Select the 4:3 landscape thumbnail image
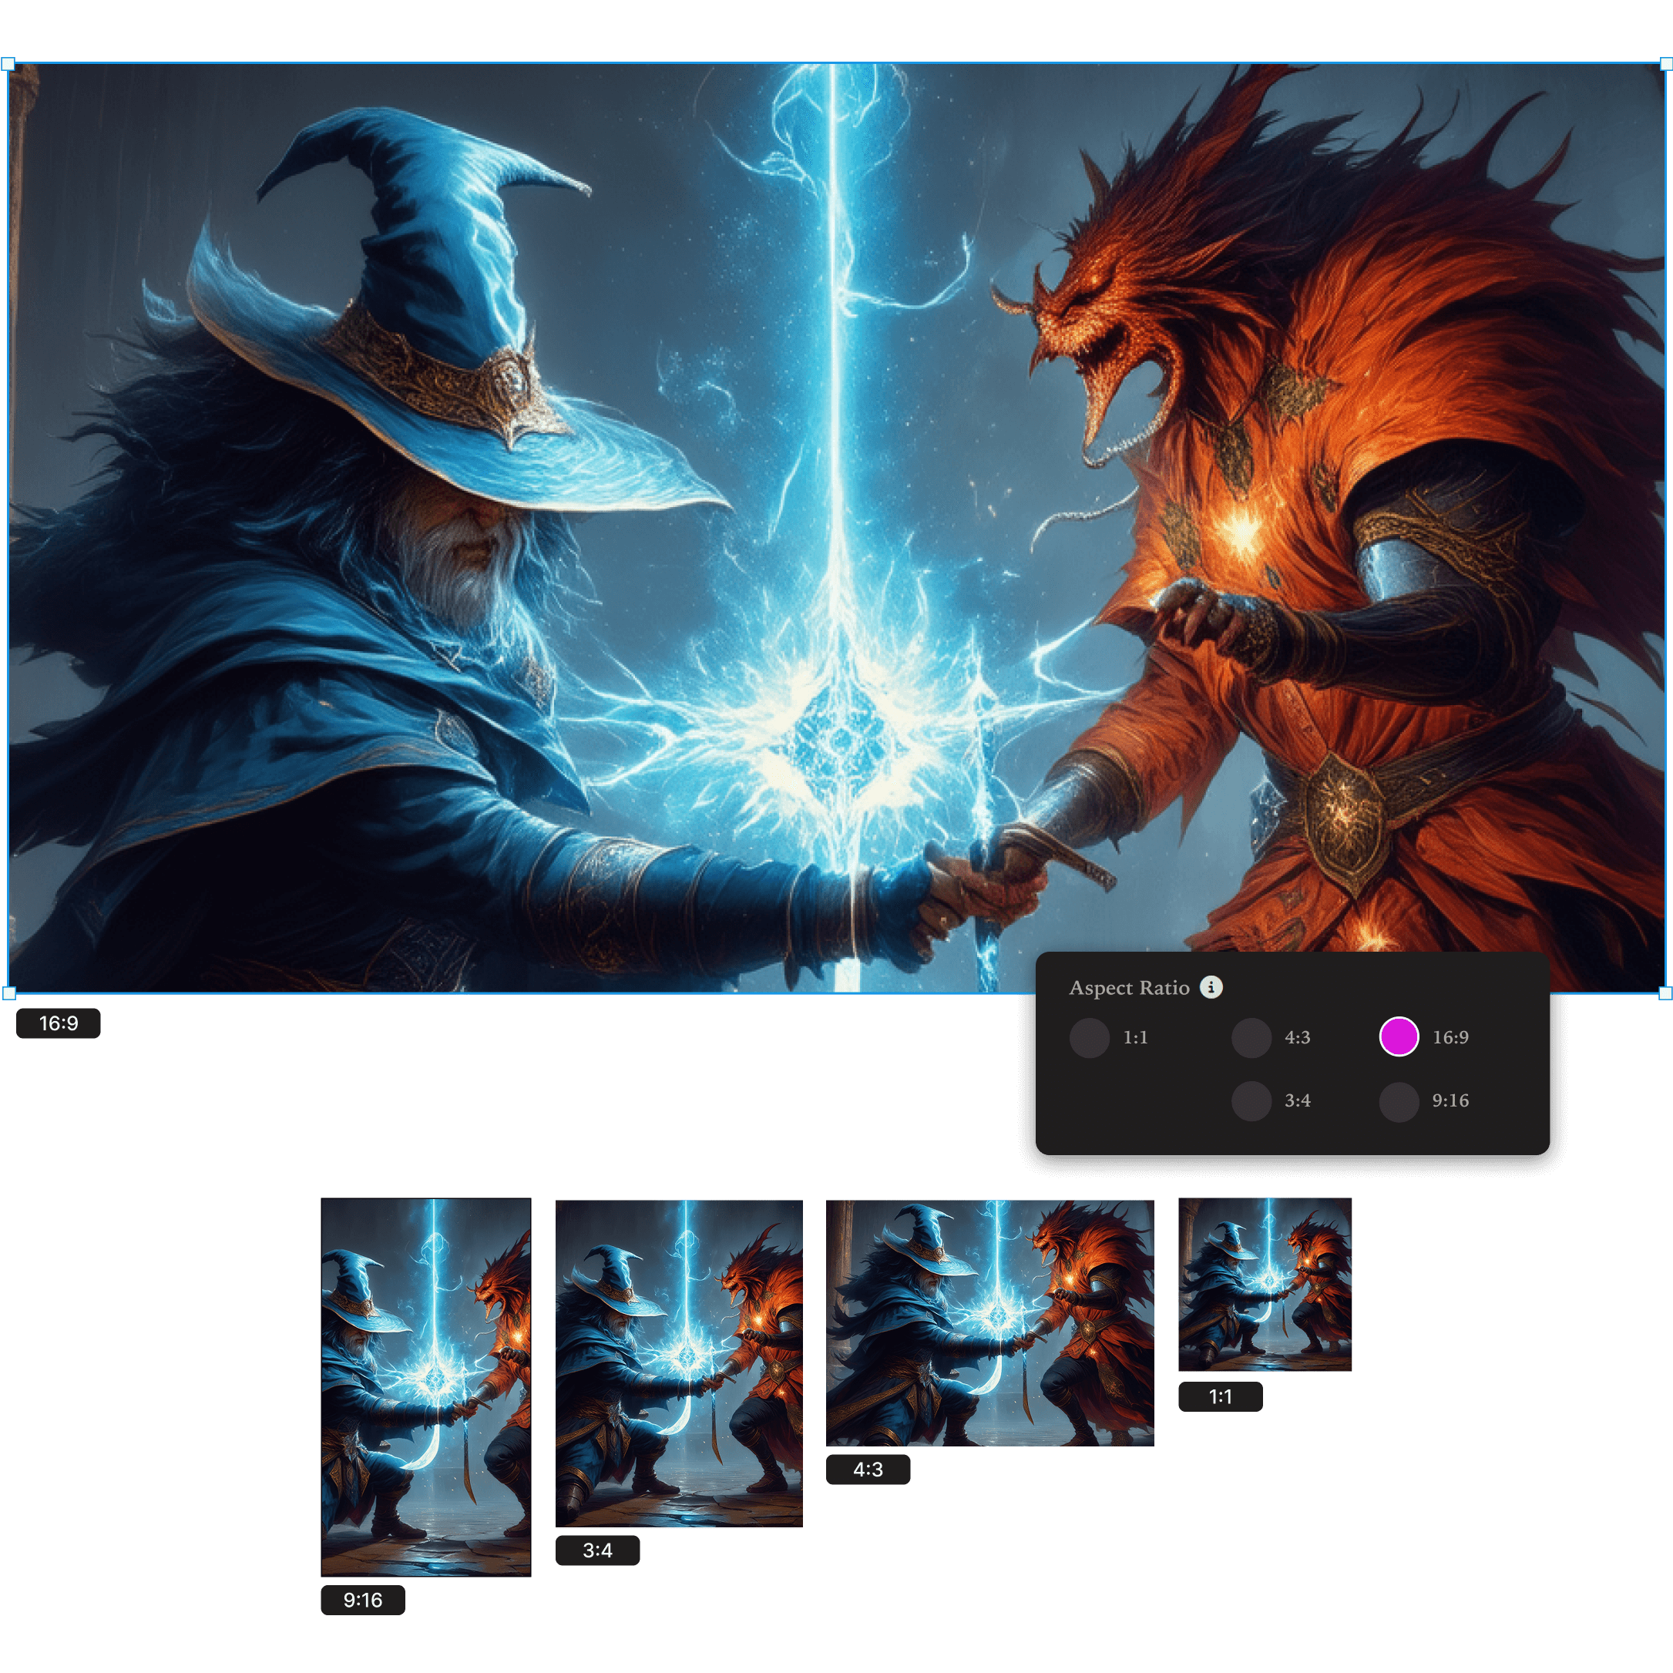This screenshot has width=1673, height=1673. click(989, 1322)
